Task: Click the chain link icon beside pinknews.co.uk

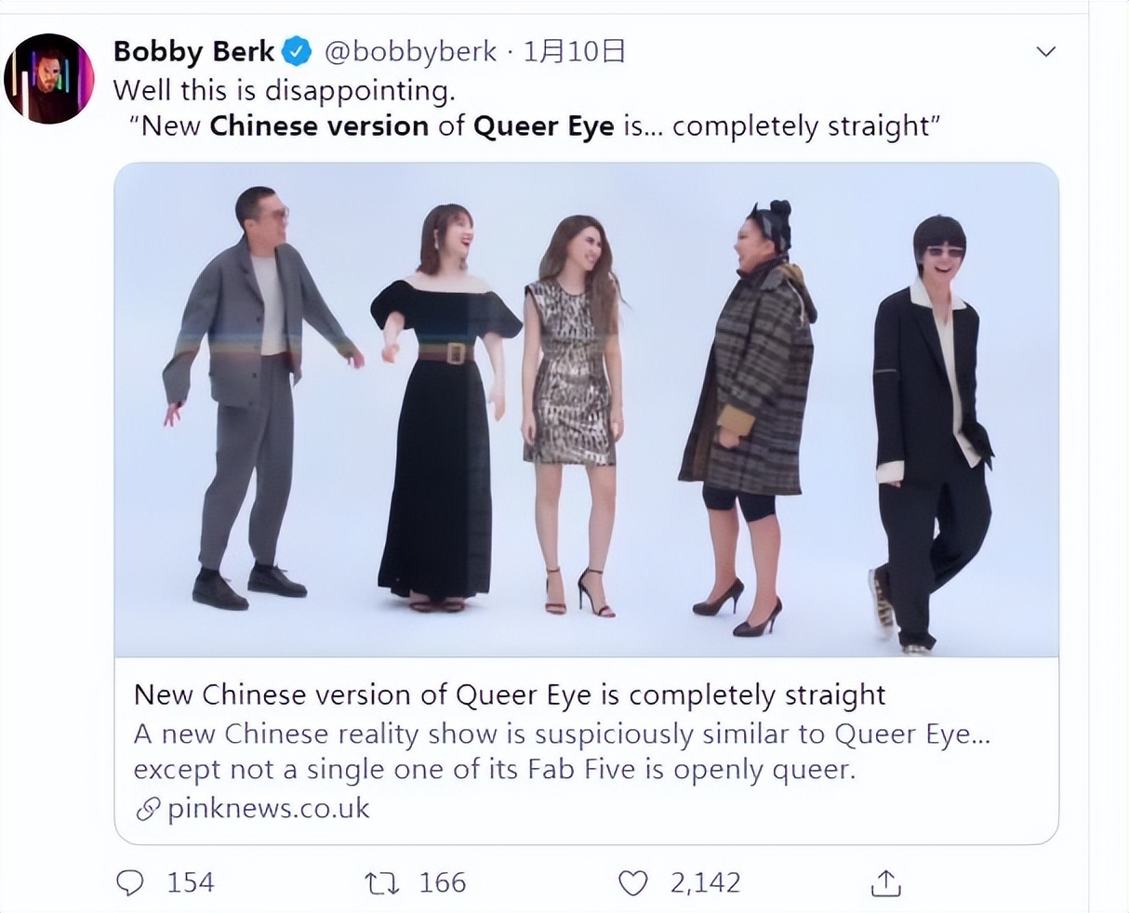Action: (x=148, y=810)
